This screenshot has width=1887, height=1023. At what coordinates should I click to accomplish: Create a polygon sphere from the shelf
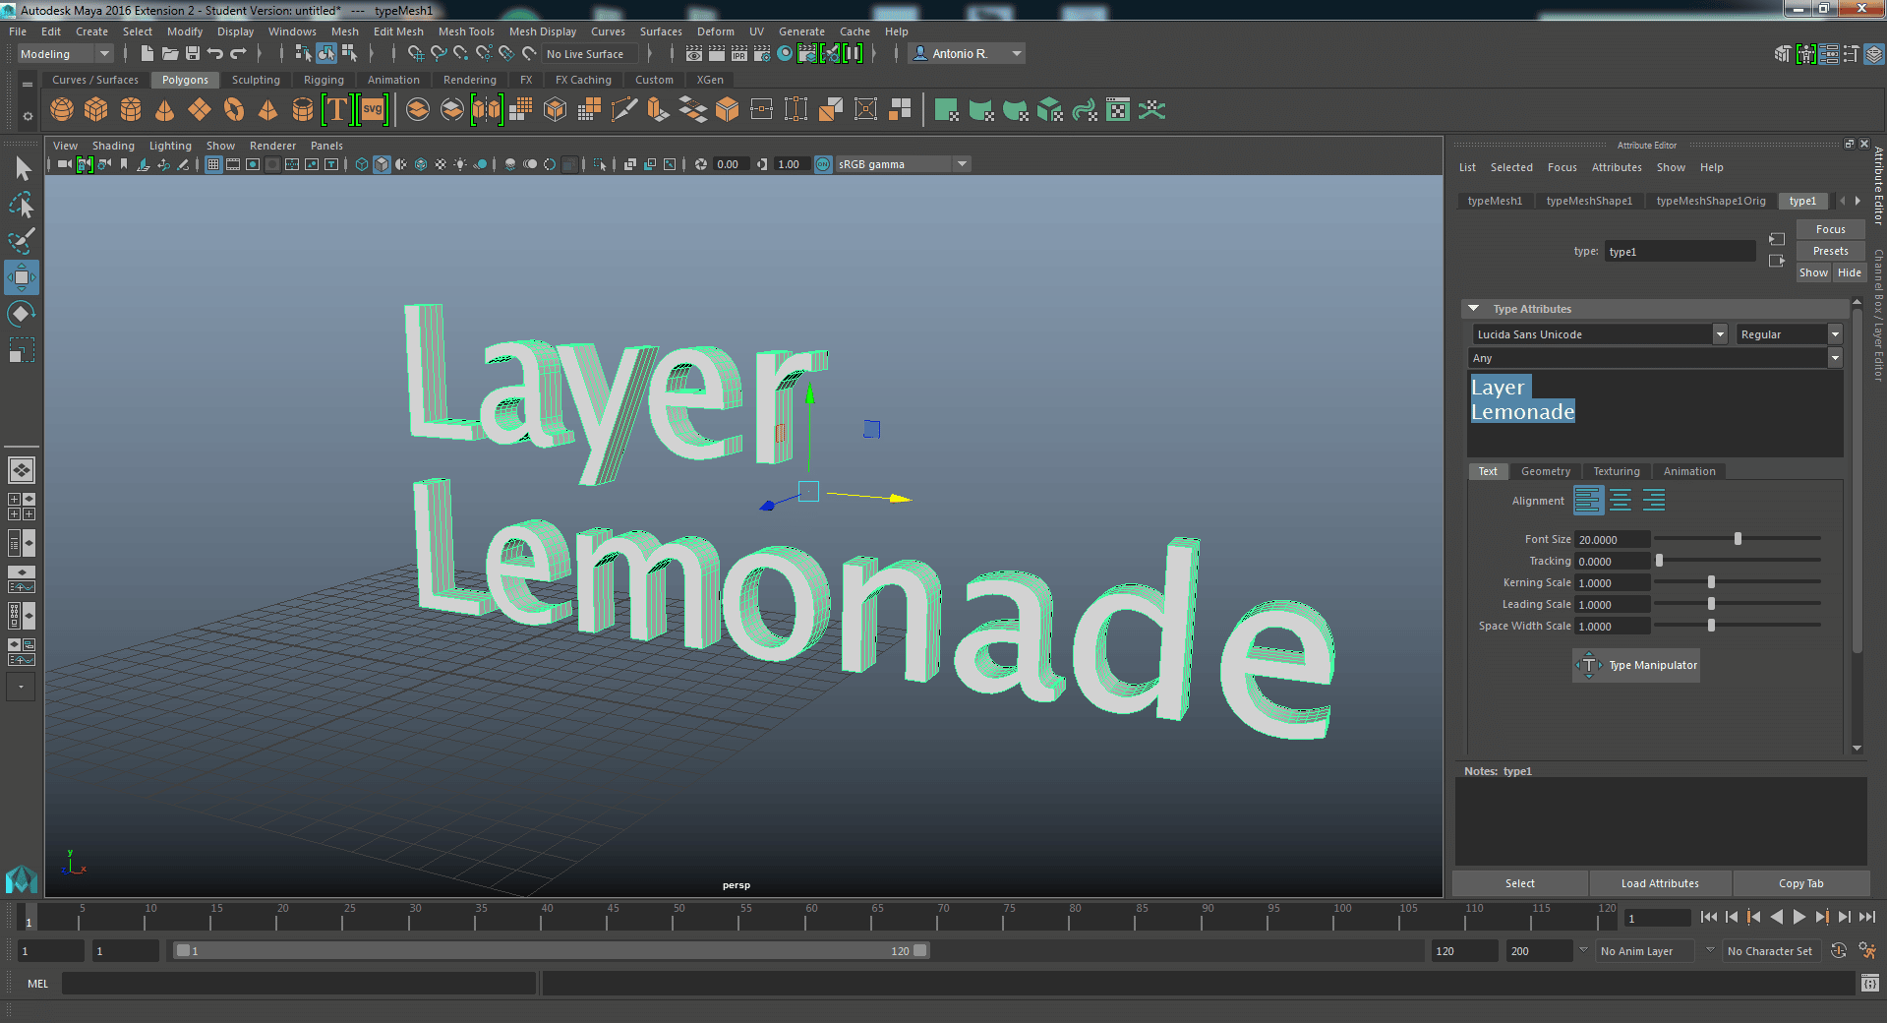(62, 110)
